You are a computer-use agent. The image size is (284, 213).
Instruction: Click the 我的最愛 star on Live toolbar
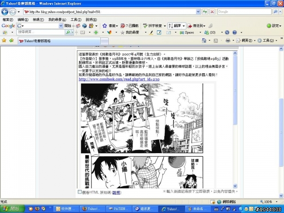(x=130, y=32)
